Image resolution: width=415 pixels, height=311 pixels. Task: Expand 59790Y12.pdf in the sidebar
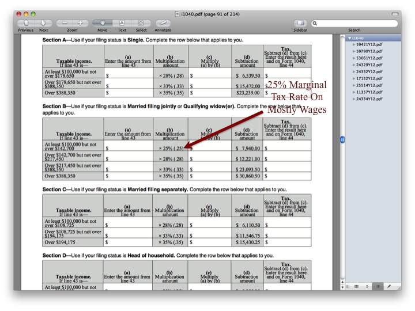pos(354,51)
